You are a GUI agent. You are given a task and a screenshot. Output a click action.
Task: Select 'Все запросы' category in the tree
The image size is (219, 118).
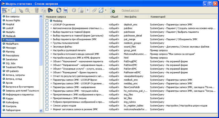click(12, 16)
